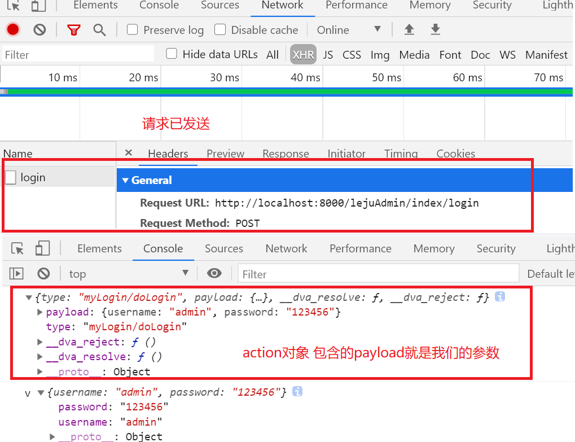Image resolution: width=575 pixels, height=442 pixels.
Task: Filter requests by CSS type
Action: coord(352,55)
